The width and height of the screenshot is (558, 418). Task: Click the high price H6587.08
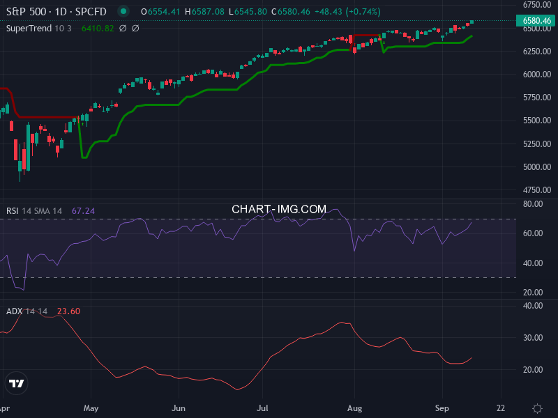tap(204, 12)
